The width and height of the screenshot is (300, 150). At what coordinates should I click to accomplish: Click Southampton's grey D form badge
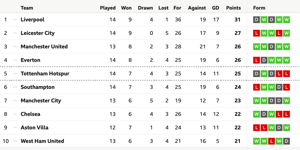279,87
